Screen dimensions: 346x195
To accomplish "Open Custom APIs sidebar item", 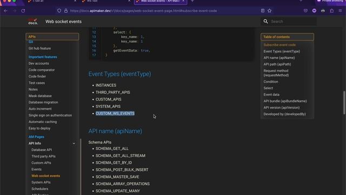I will (x=41, y=162).
